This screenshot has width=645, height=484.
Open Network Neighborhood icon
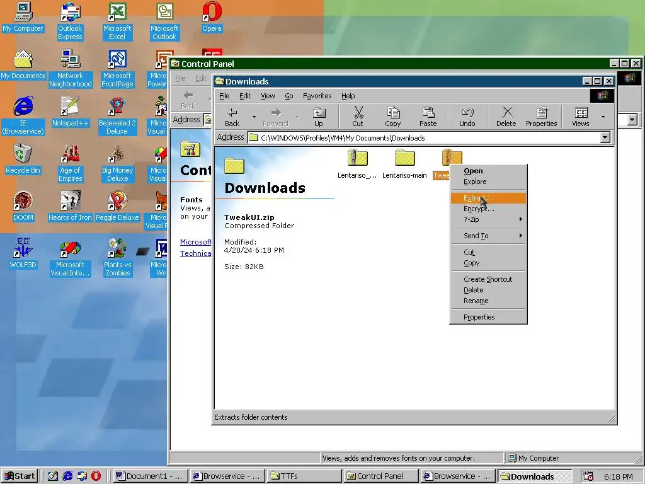pos(71,68)
